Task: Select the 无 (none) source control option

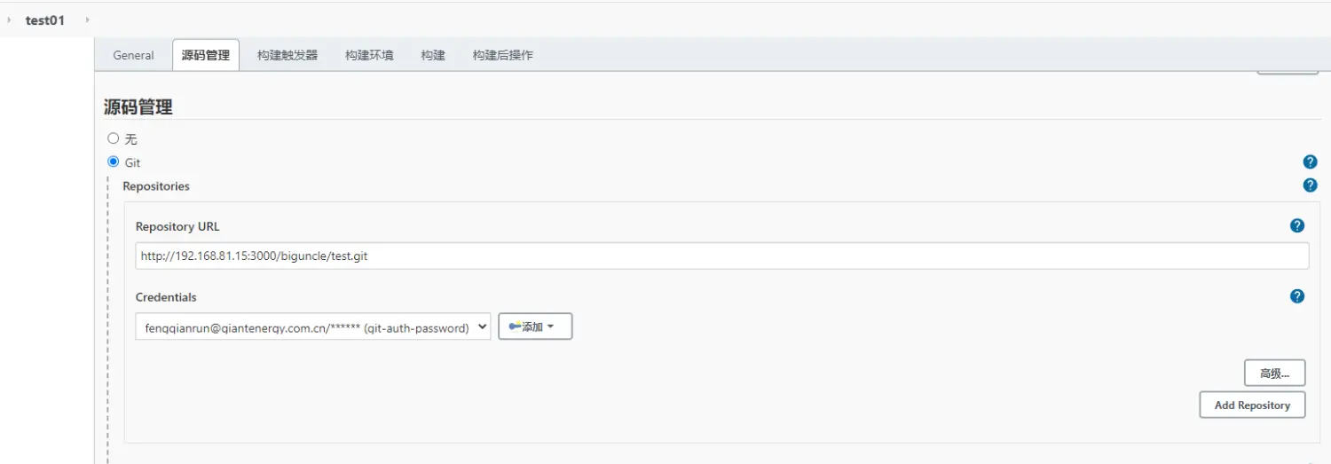Action: [x=114, y=138]
